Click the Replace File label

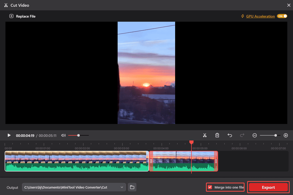(26, 16)
